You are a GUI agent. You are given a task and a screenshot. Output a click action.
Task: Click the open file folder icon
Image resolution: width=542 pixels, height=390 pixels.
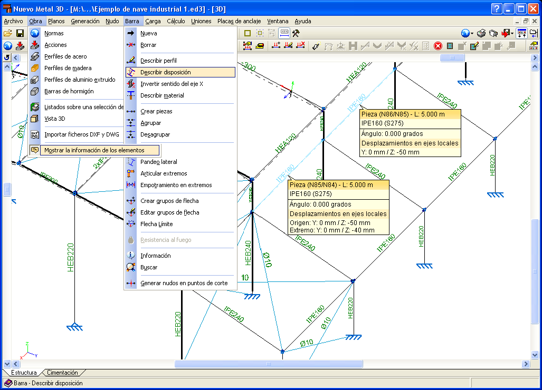tap(8, 33)
